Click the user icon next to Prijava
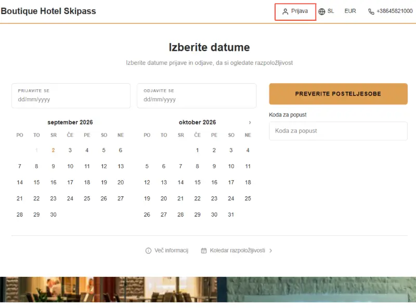 pos(285,11)
